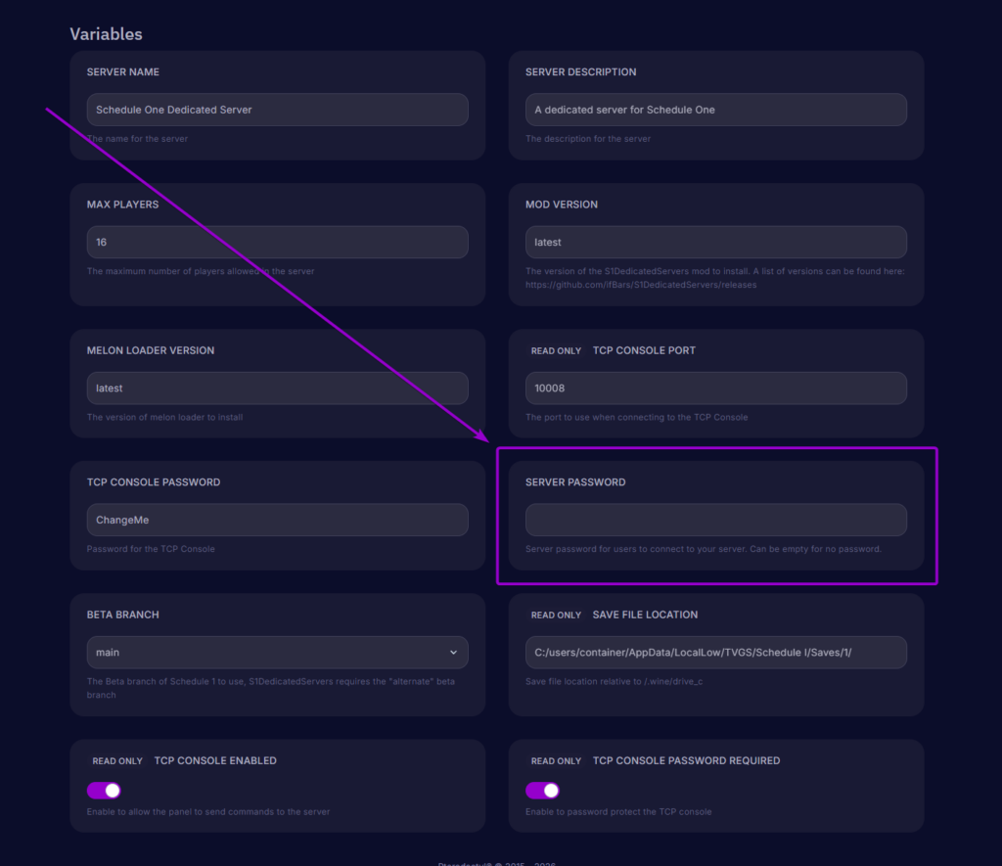Click 'The version of melon loader' hint
The width and height of the screenshot is (1002, 866).
coord(164,417)
